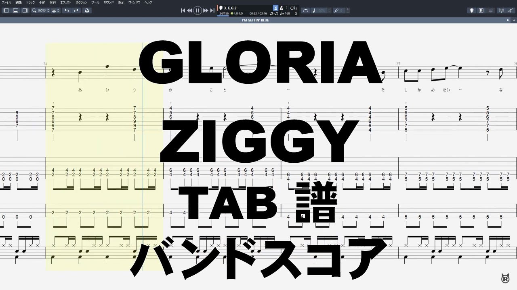Click the print icon

[87, 10]
